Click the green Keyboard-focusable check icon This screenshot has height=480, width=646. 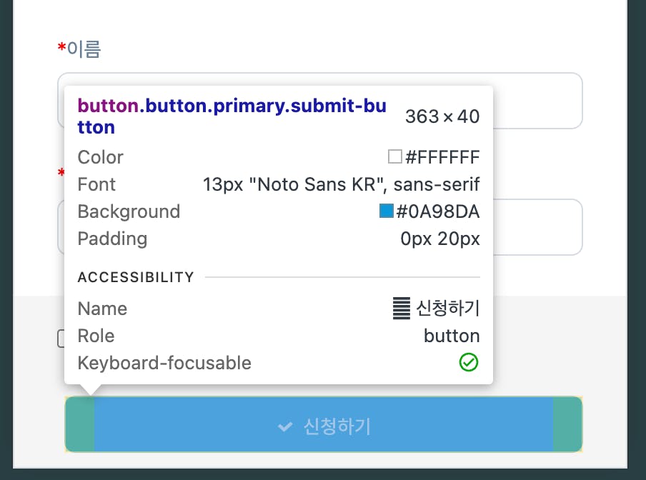tap(468, 363)
